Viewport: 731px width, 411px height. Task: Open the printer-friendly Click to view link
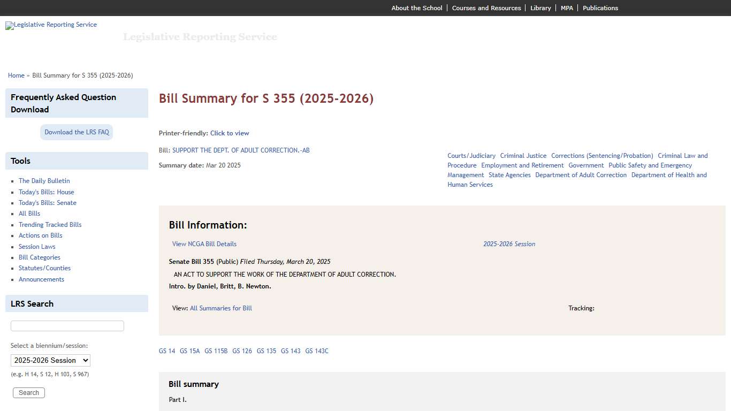point(230,133)
